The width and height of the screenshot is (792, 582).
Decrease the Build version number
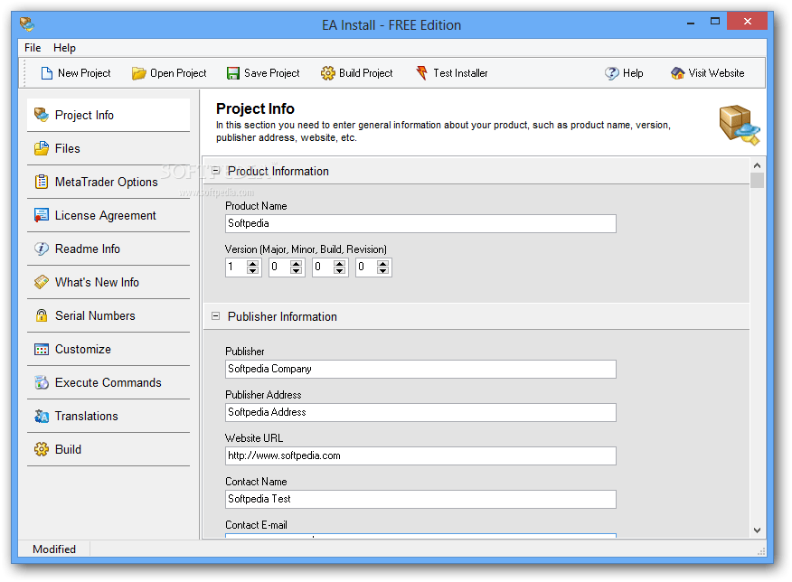click(339, 270)
